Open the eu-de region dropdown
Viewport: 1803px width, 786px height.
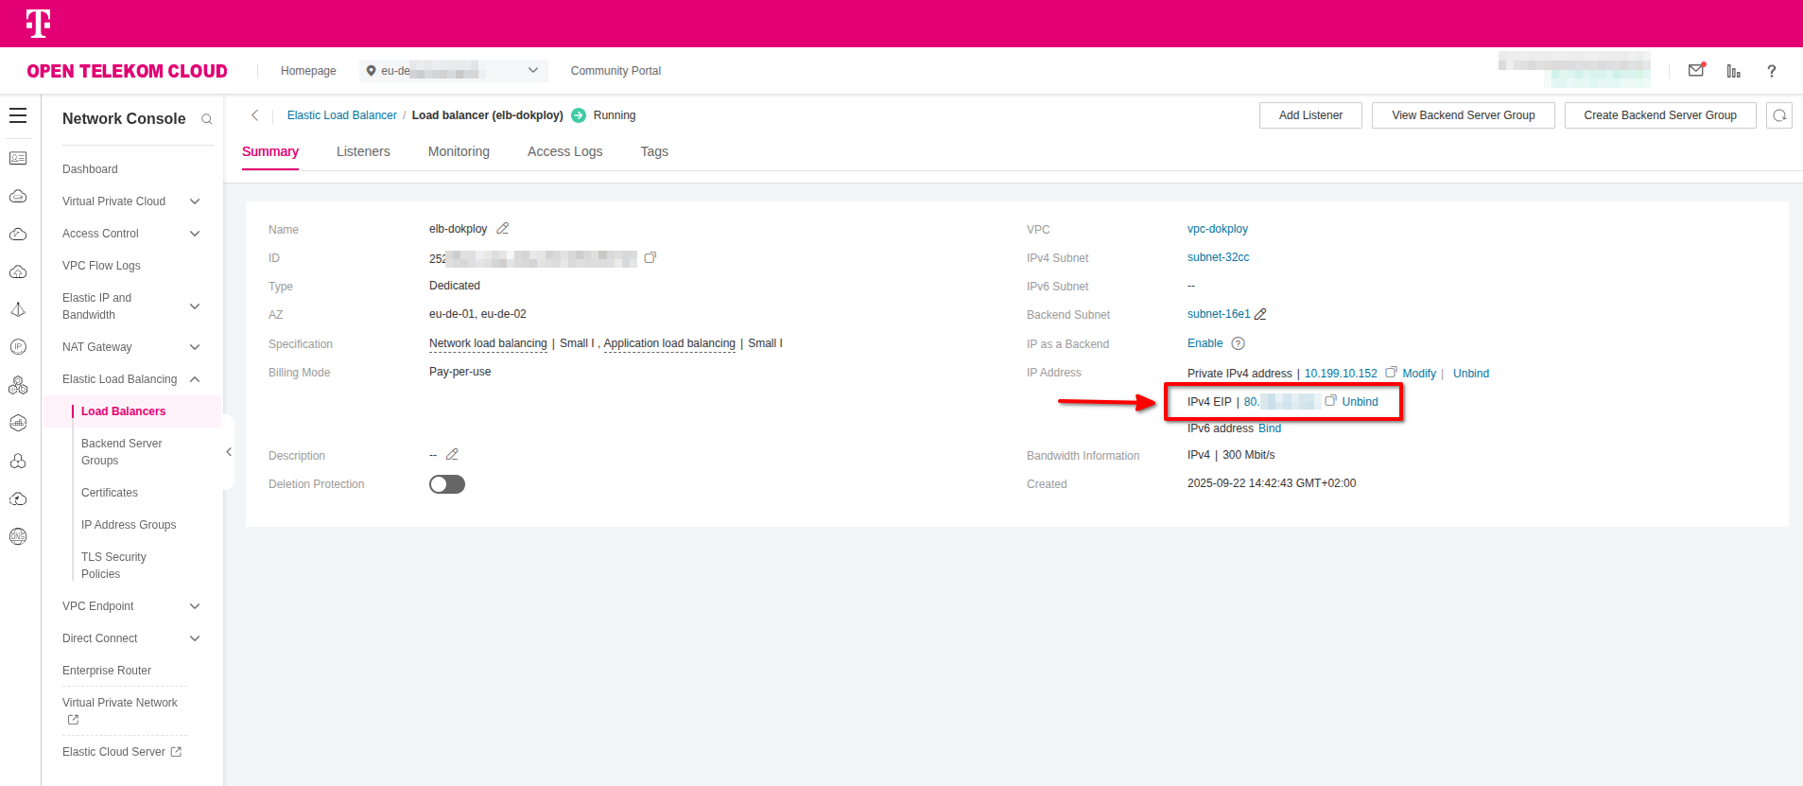tap(453, 71)
